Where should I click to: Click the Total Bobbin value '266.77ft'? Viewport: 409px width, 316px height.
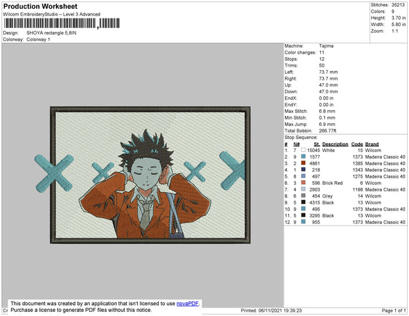click(327, 131)
